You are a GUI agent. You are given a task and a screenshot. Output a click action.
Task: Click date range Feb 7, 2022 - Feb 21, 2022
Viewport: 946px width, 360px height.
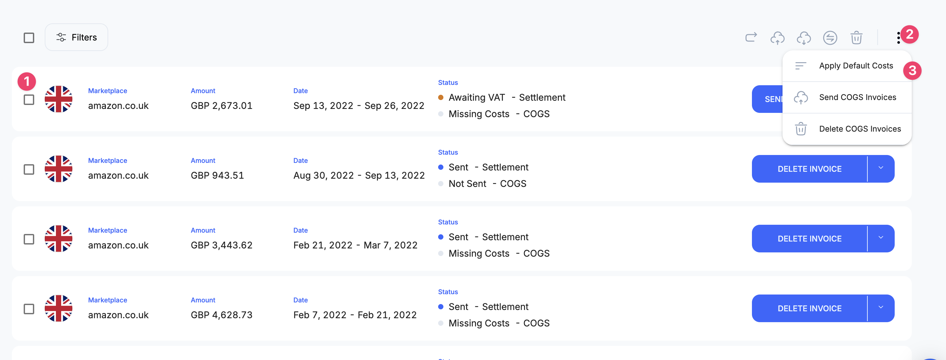tap(355, 315)
